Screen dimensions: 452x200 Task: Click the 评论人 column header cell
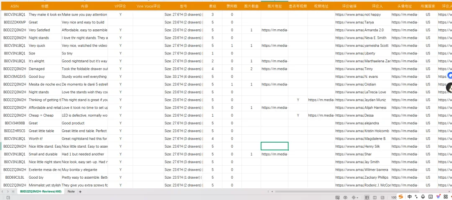(x=378, y=6)
